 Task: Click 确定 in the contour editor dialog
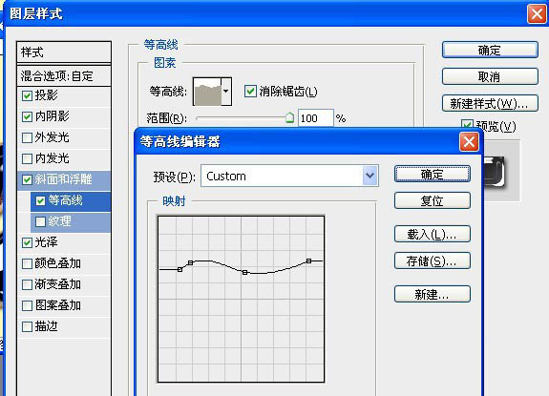pyautogui.click(x=433, y=174)
